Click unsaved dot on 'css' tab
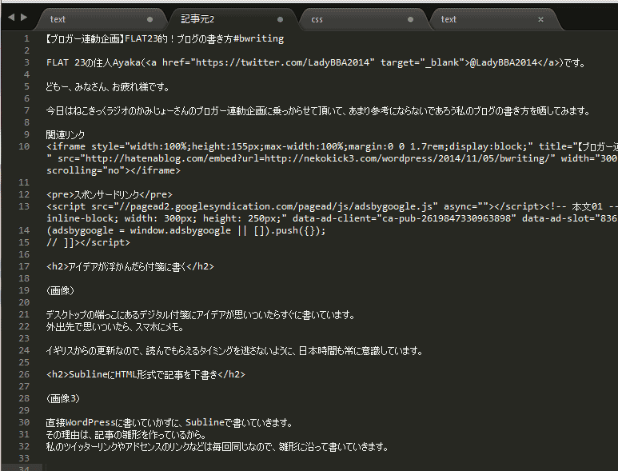The image size is (618, 471). tap(410, 19)
